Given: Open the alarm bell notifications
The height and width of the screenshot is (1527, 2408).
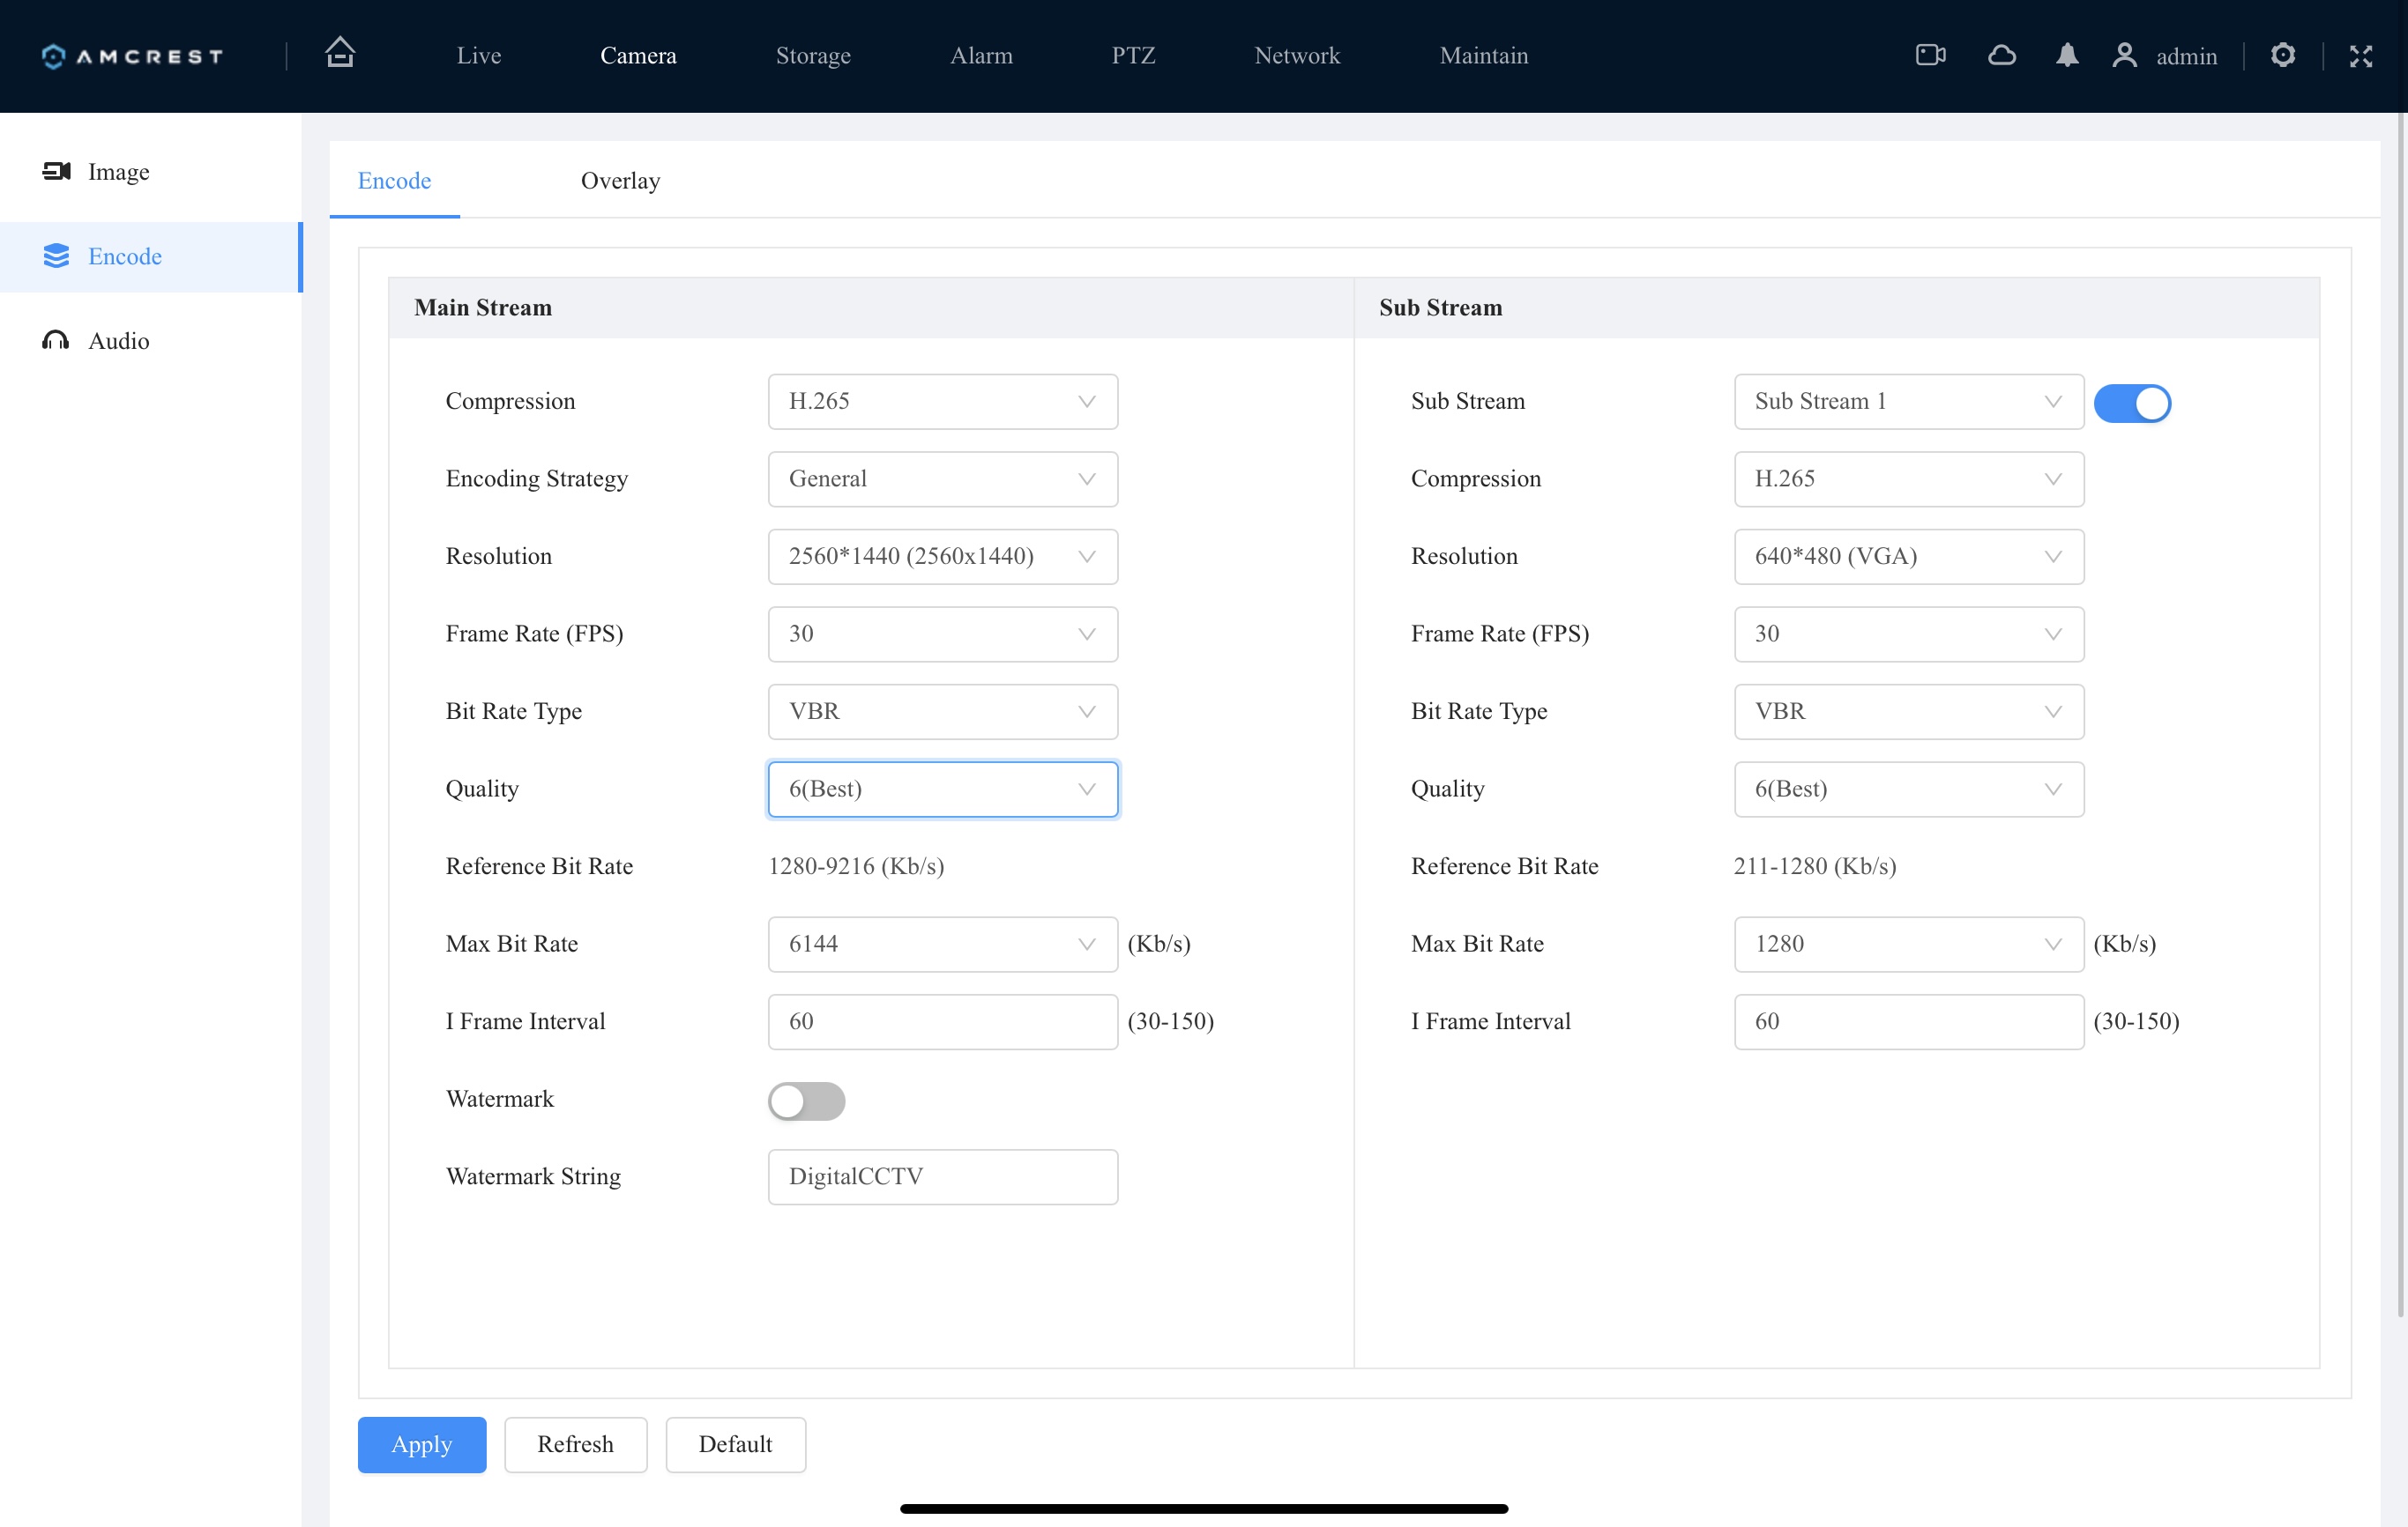Looking at the screenshot, I should [2067, 55].
